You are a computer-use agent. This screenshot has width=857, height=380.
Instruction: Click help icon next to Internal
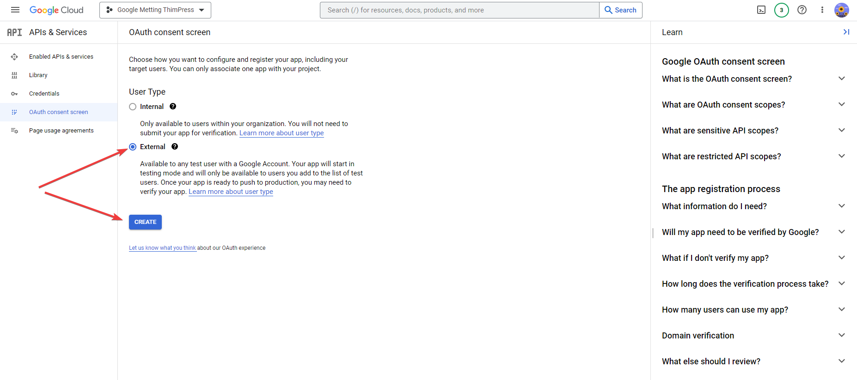point(173,106)
